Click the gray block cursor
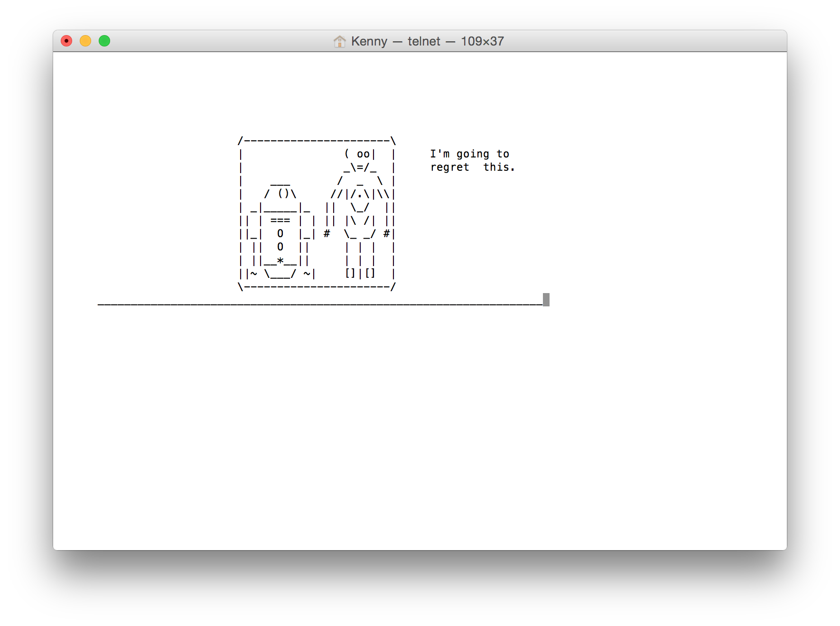The image size is (840, 626). 546,299
